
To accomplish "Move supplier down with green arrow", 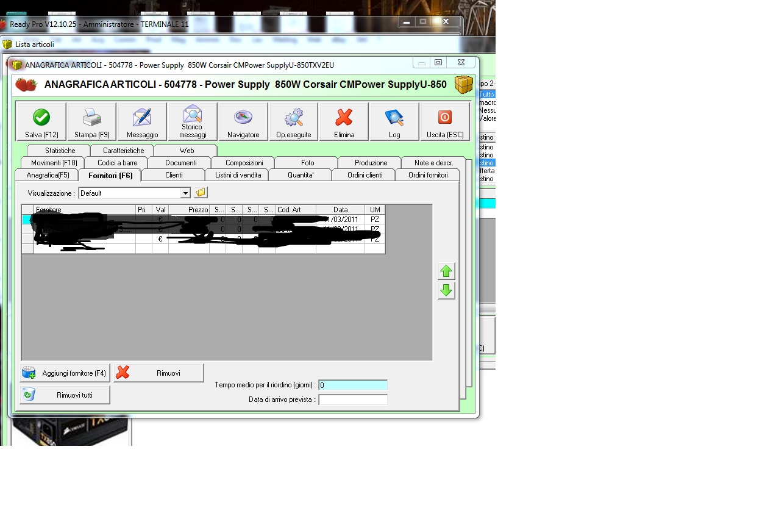I will (446, 290).
